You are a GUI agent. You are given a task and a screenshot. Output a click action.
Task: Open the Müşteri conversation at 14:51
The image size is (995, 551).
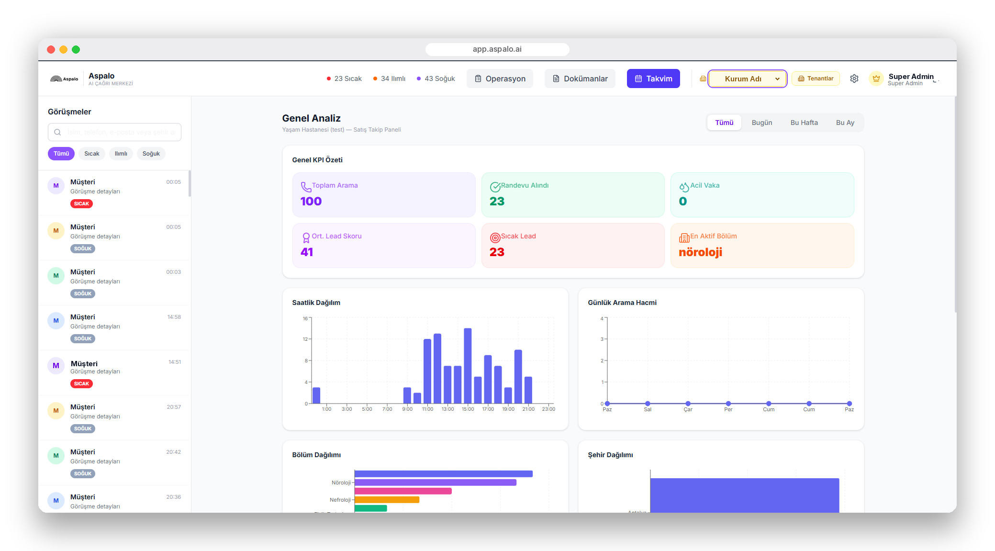[114, 373]
